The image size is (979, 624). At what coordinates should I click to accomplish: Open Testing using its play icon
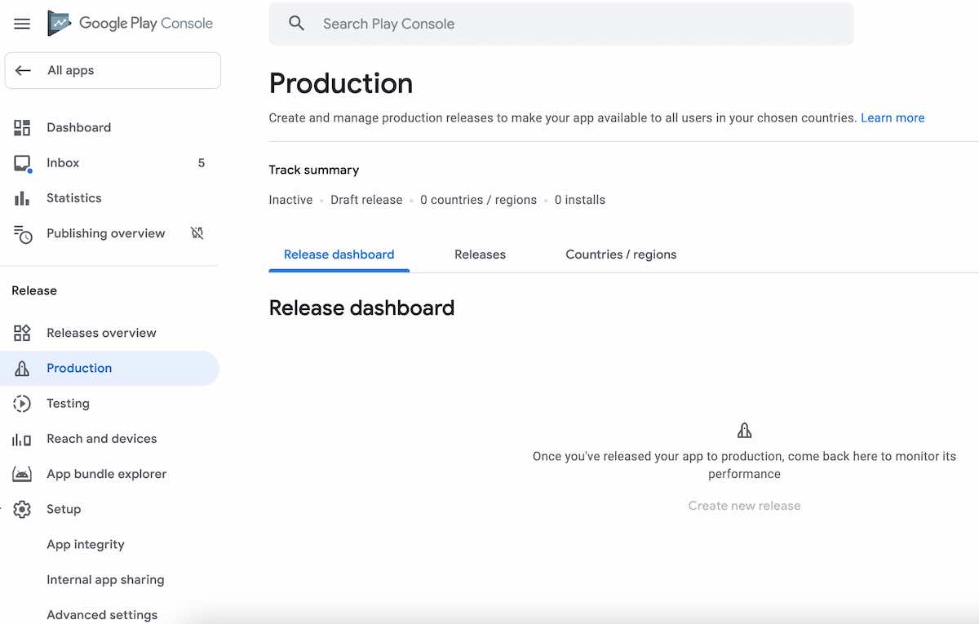21,403
